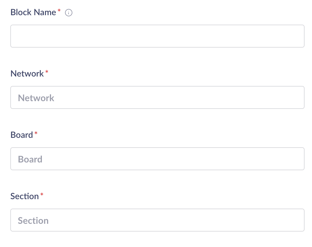Click the grey Network placeholder text
The height and width of the screenshot is (247, 312).
(x=36, y=98)
